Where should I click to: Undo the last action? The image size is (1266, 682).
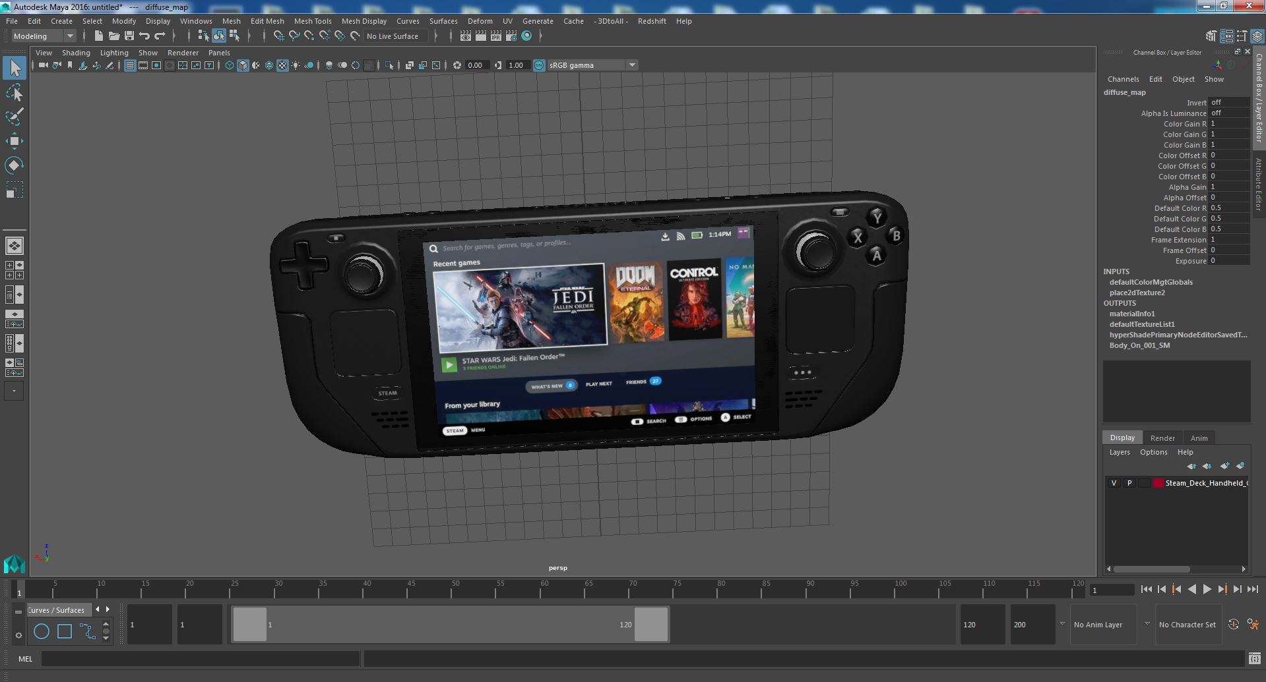[144, 36]
